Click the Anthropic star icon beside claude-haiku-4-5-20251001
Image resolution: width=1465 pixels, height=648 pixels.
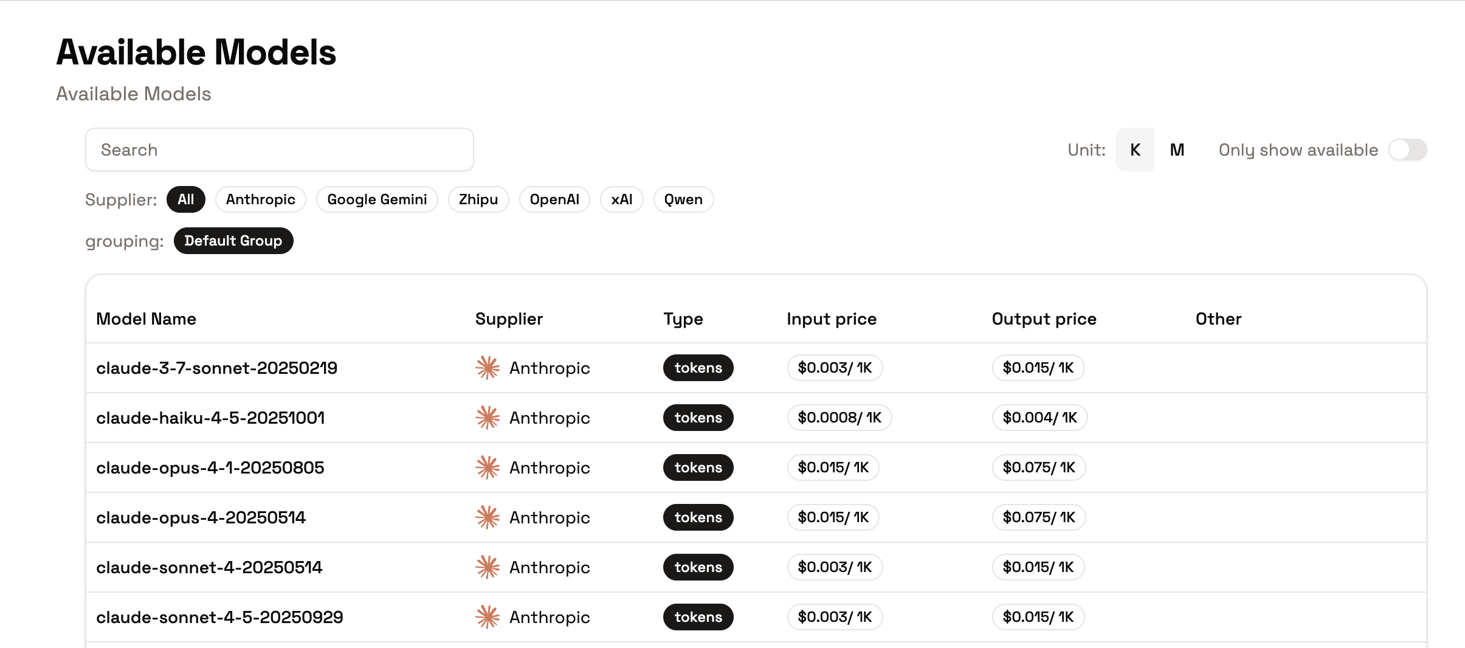487,418
